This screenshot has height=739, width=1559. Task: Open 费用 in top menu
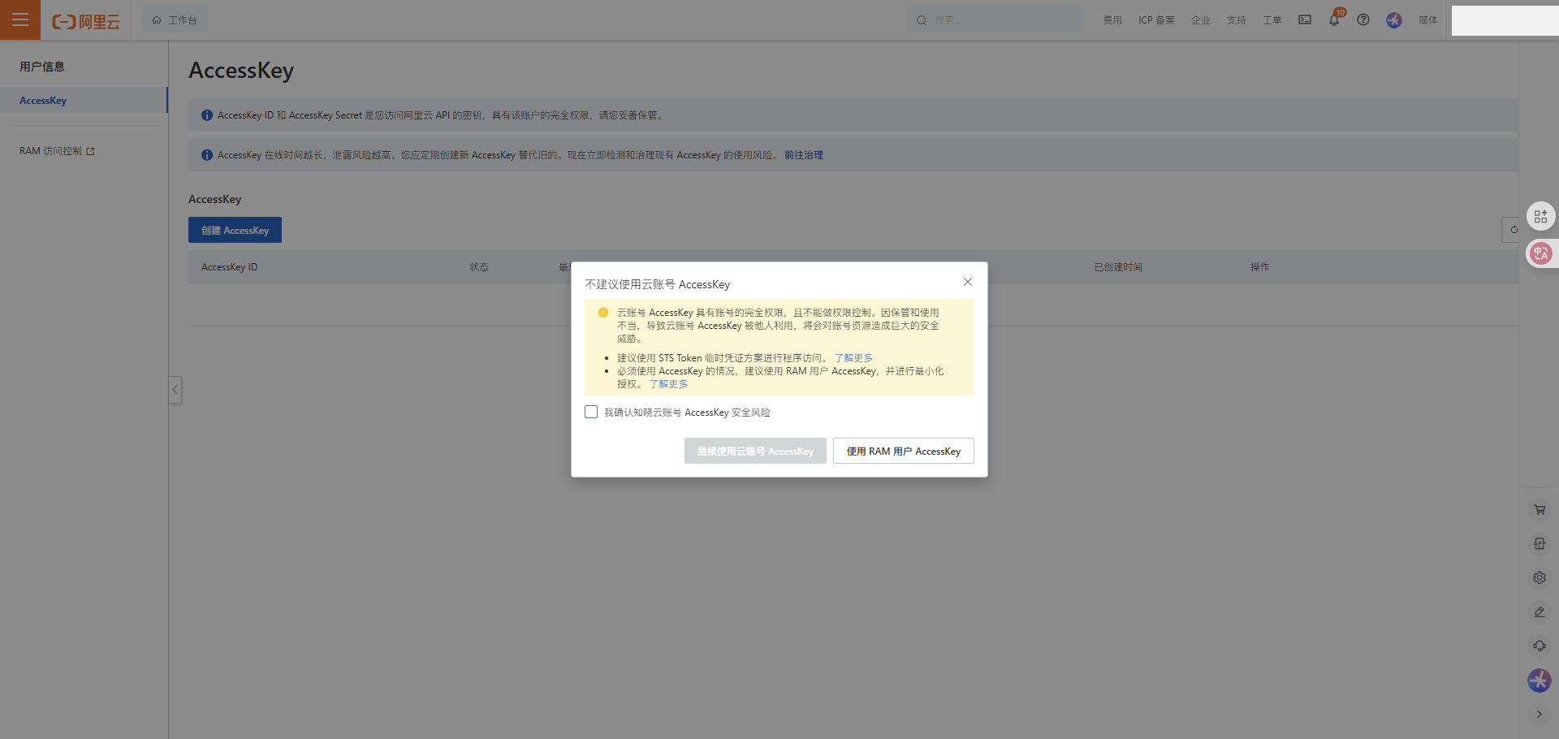(x=1112, y=20)
